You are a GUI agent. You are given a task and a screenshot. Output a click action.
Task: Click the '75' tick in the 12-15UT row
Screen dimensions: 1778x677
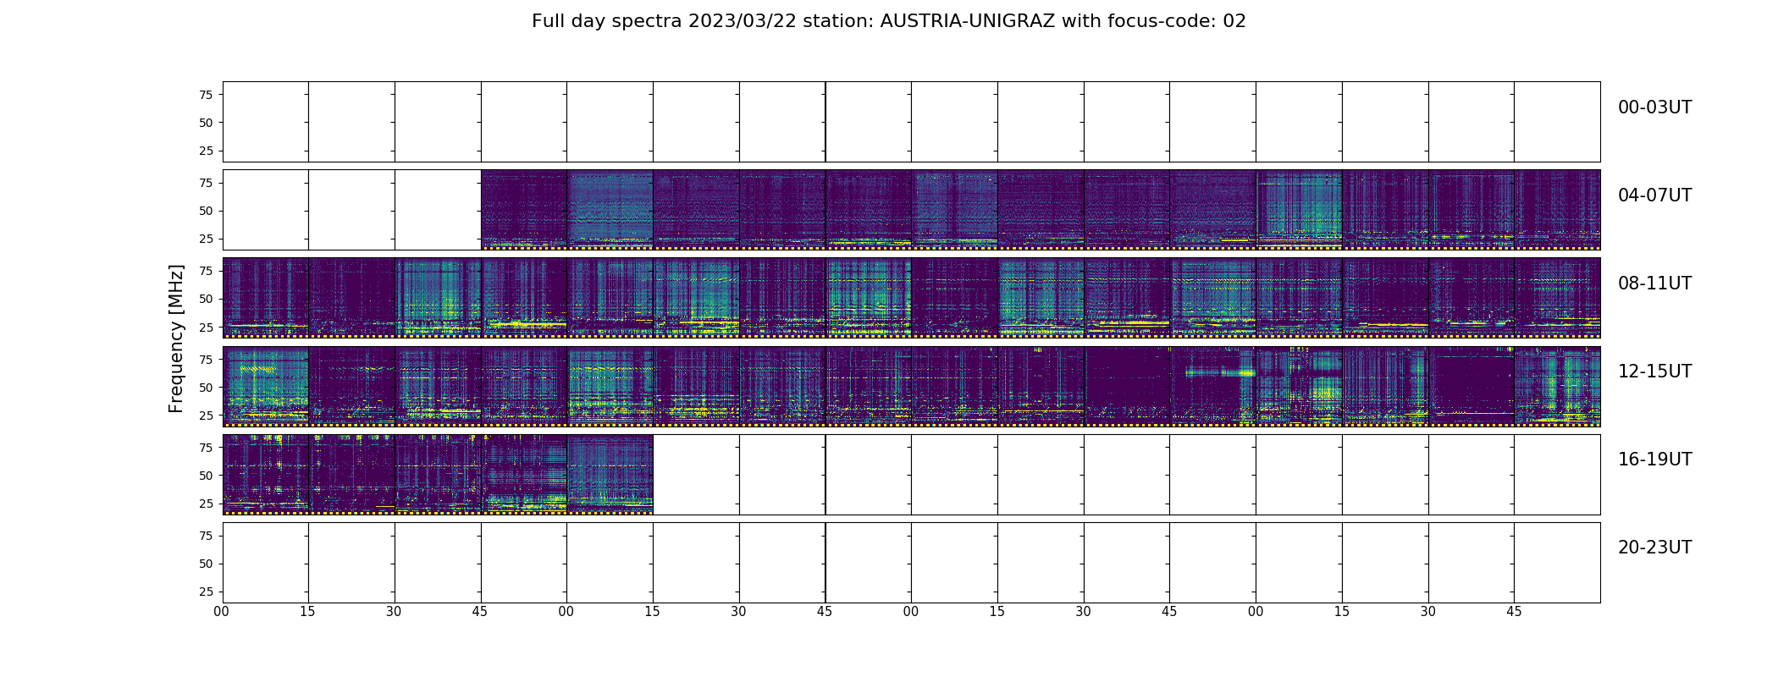click(x=206, y=359)
